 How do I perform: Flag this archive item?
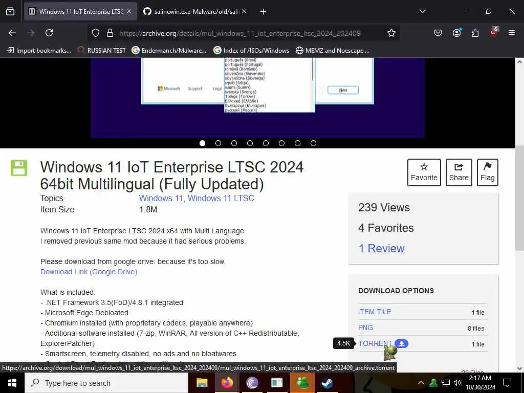488,172
